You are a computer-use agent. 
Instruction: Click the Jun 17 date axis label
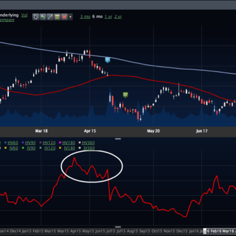point(202,131)
